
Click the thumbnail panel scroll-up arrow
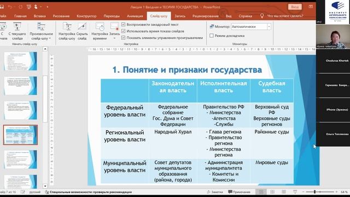click(45, 49)
